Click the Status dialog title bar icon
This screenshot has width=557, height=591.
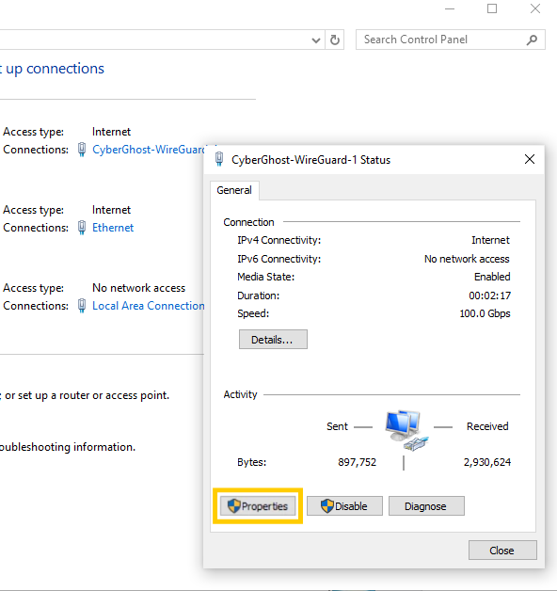point(219,159)
